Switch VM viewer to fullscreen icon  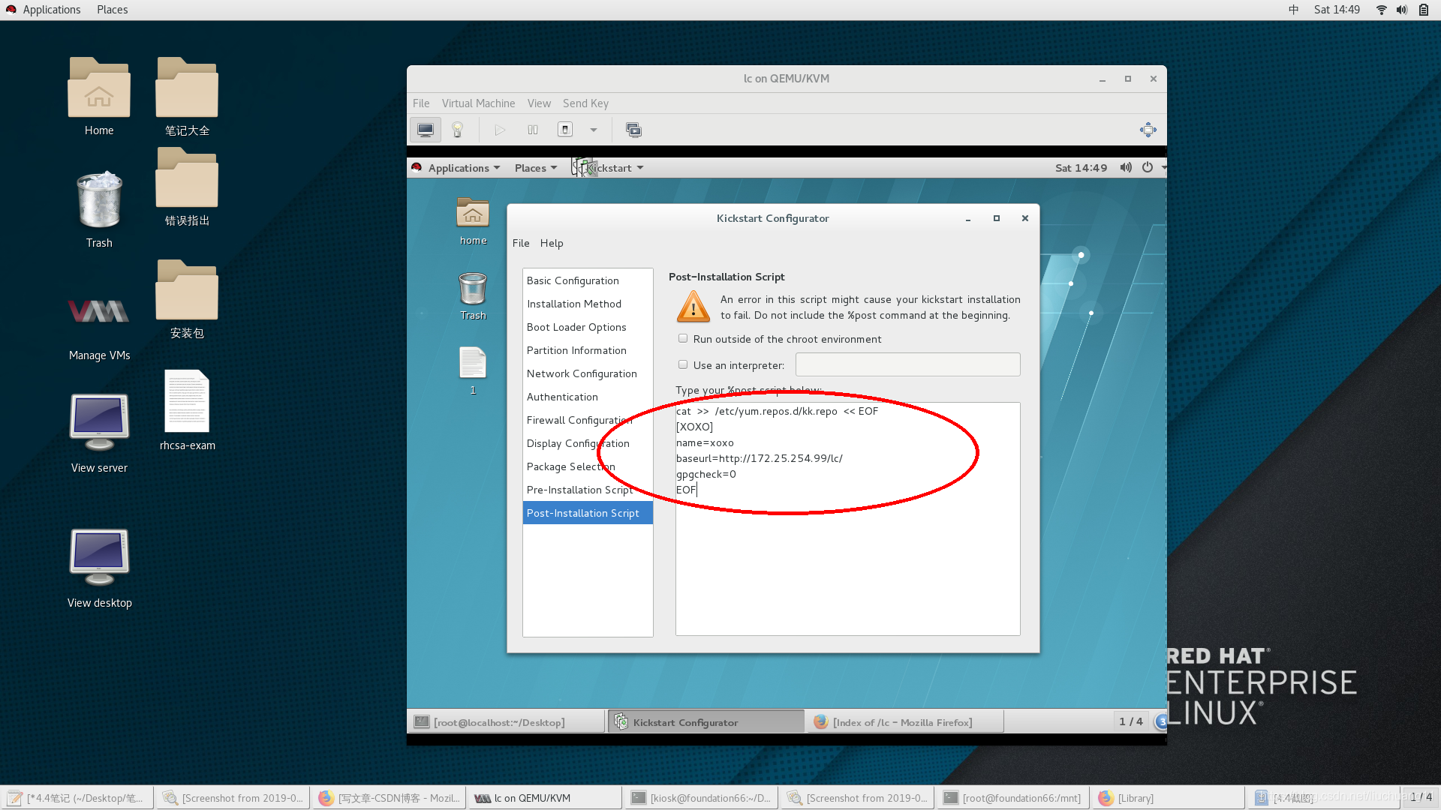click(x=1148, y=130)
